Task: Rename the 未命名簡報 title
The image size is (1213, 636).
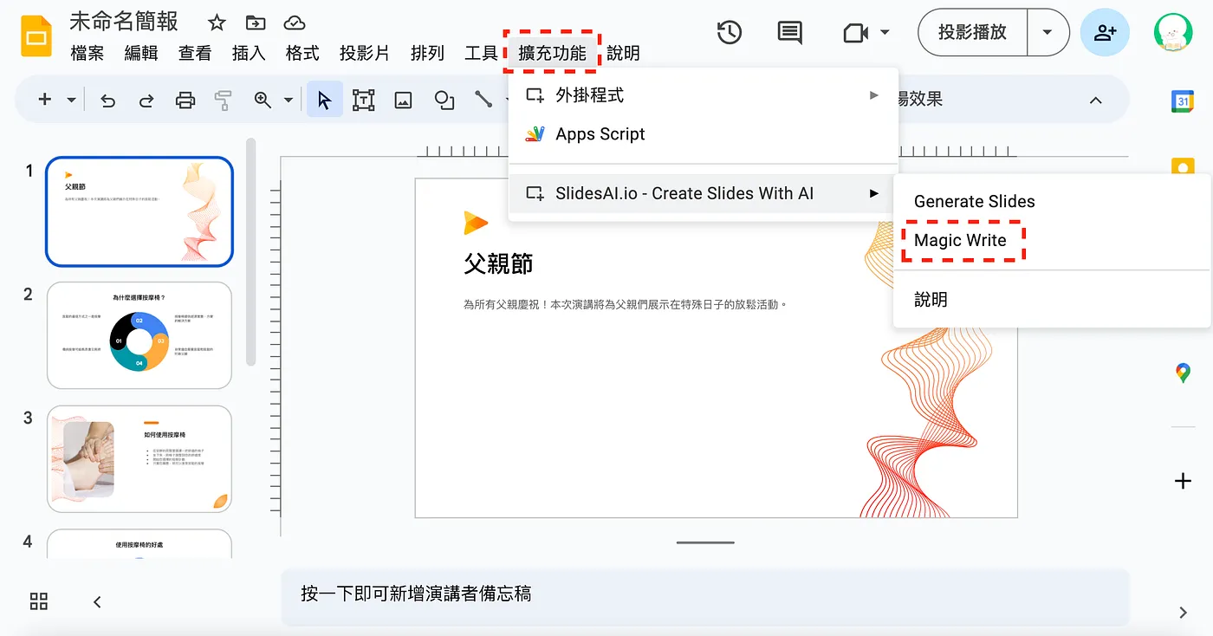Action: [x=124, y=21]
